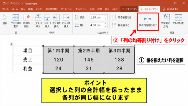The height and width of the screenshot is (106, 188).
Task: Increase the width value with up arrow
Action: 105,24
